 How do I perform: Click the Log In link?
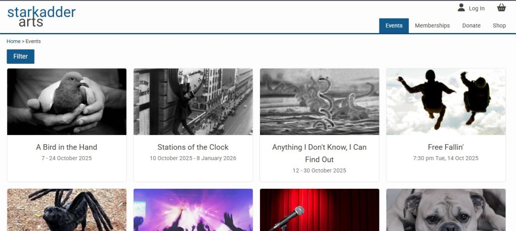477,9
